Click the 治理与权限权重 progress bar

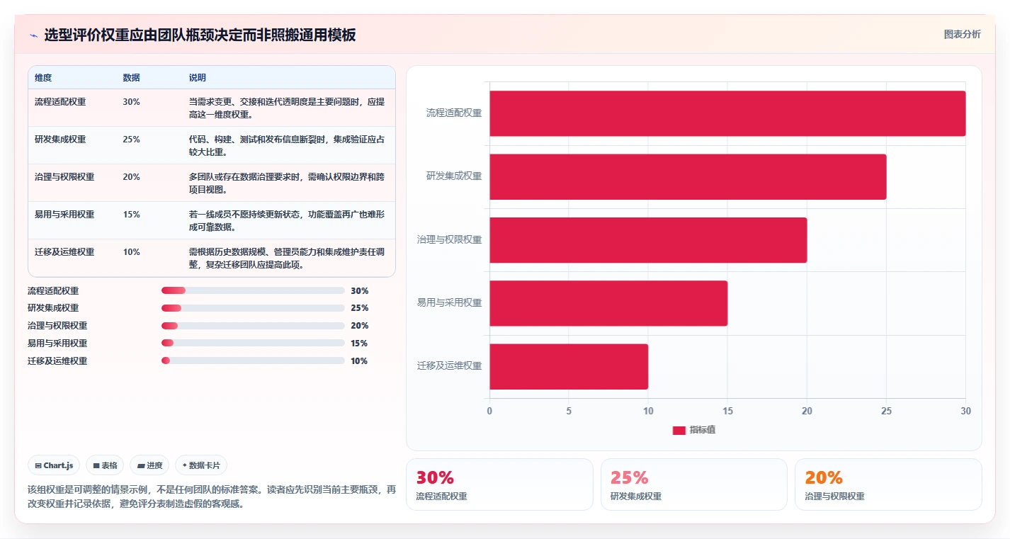point(253,326)
